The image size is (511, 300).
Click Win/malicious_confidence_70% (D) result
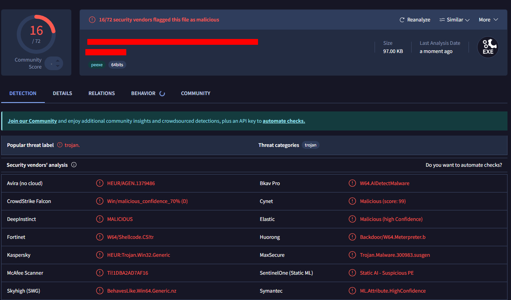coord(147,201)
